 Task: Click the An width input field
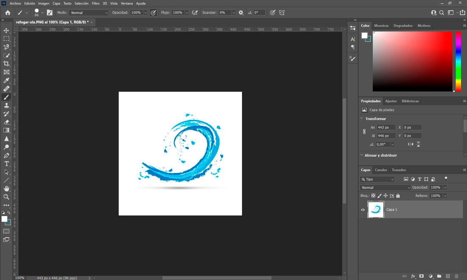(386, 128)
